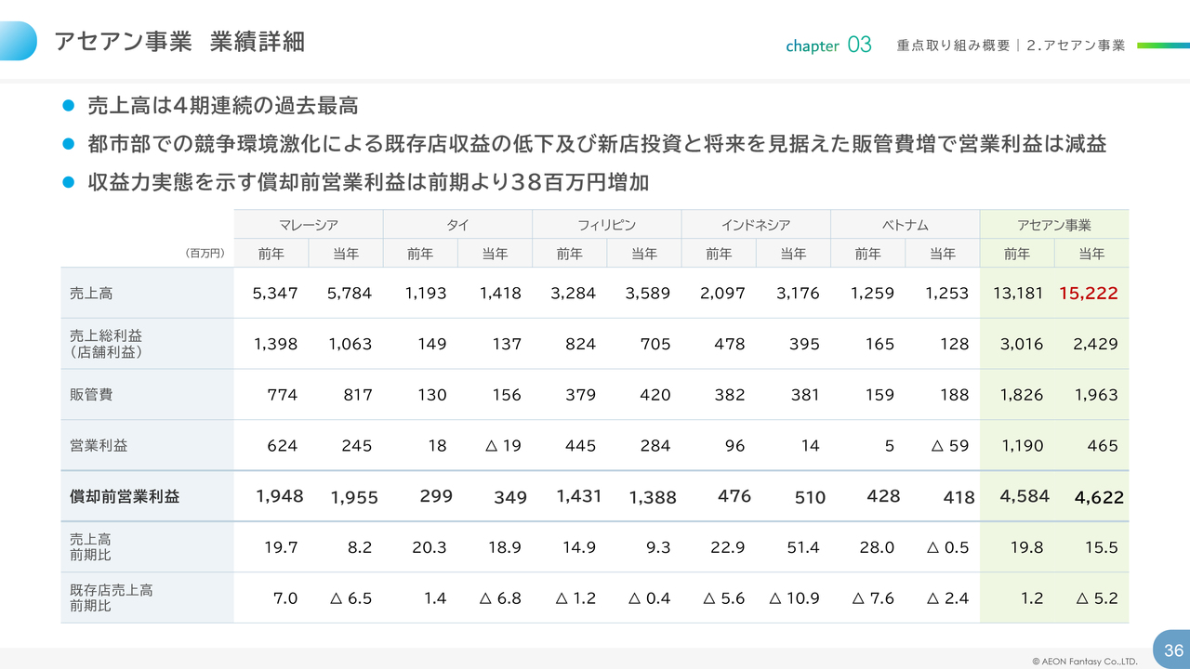Select the マレーシア column header
Viewport: 1190px width, 669px height.
click(x=308, y=225)
